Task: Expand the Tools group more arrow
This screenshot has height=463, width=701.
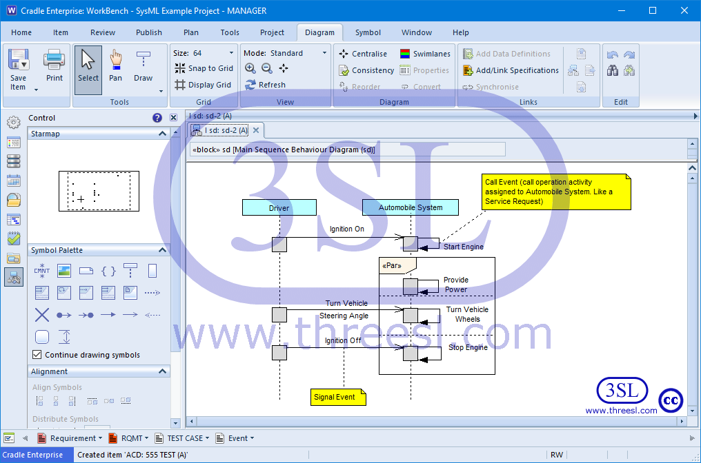Action: tap(161, 91)
